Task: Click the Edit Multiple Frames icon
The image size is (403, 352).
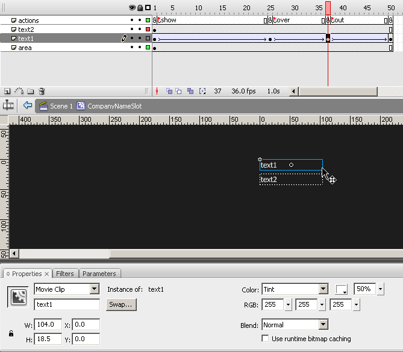Action: [190, 92]
